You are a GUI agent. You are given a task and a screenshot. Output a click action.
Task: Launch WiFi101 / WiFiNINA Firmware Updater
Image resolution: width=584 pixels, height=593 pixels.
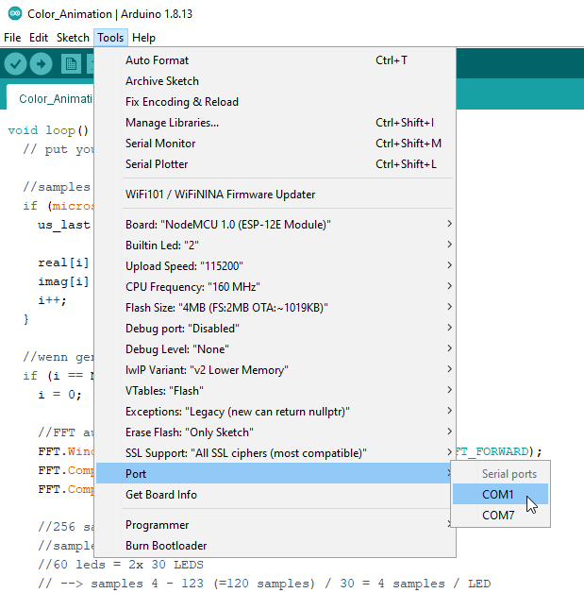[275, 195]
